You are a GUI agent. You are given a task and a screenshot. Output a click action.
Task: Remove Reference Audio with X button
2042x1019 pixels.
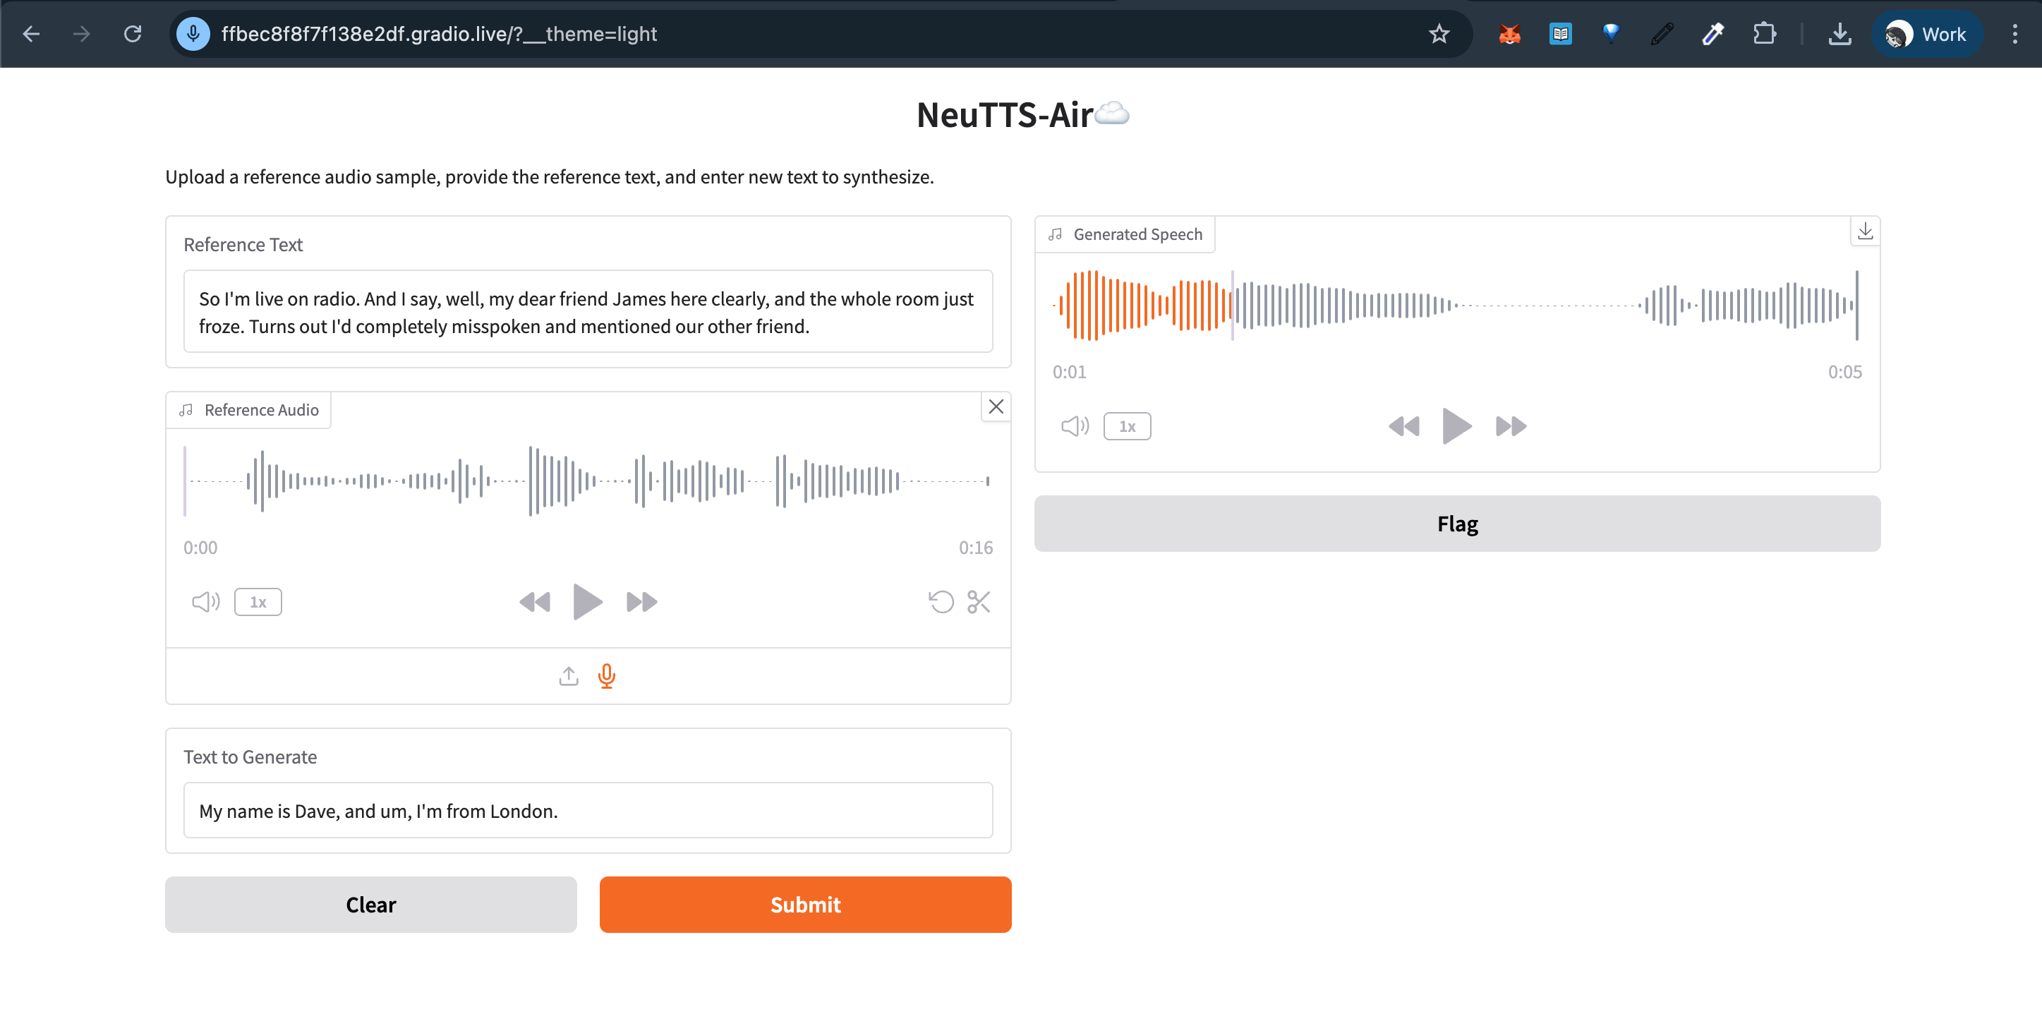996,406
